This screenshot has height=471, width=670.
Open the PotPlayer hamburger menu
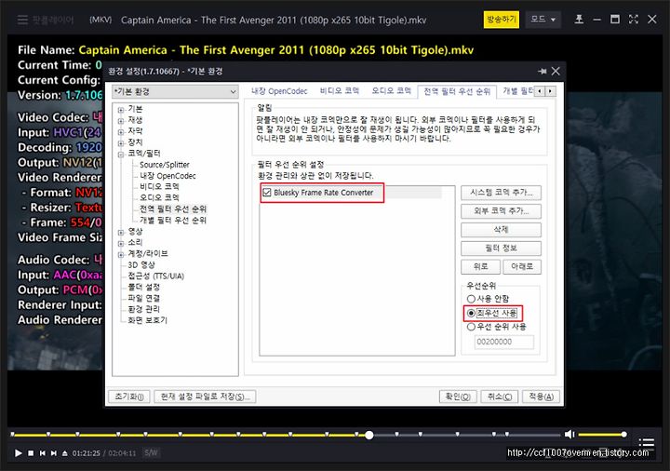pos(22,20)
